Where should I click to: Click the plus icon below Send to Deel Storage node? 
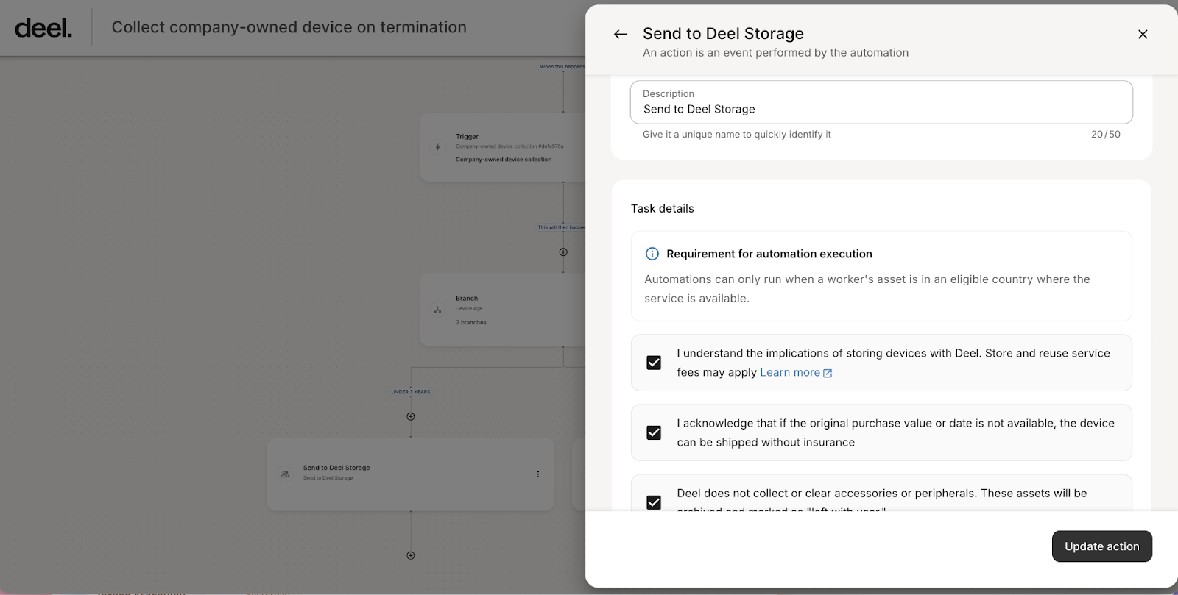click(411, 555)
